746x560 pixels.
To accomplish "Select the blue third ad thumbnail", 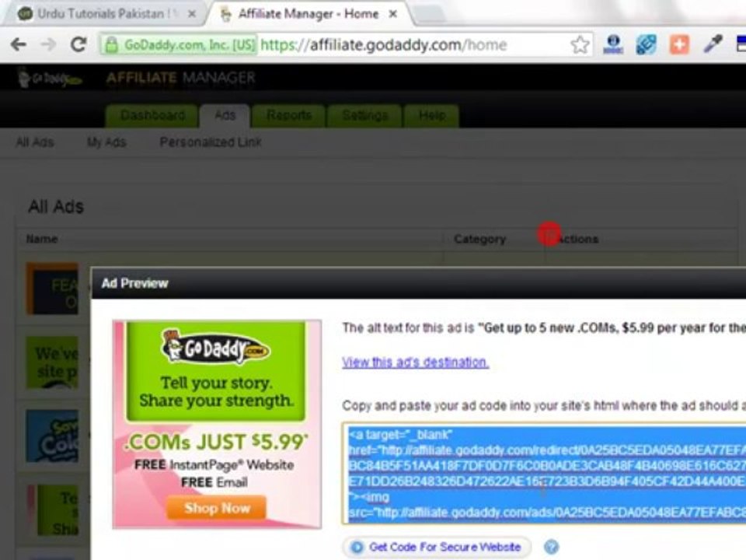I will coord(52,436).
